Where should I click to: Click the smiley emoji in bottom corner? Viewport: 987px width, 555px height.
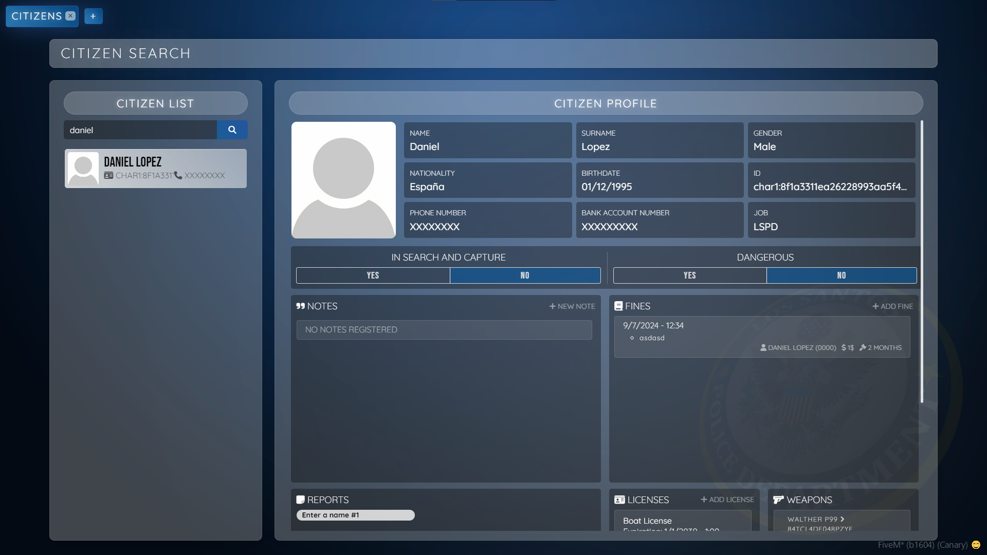click(x=976, y=545)
